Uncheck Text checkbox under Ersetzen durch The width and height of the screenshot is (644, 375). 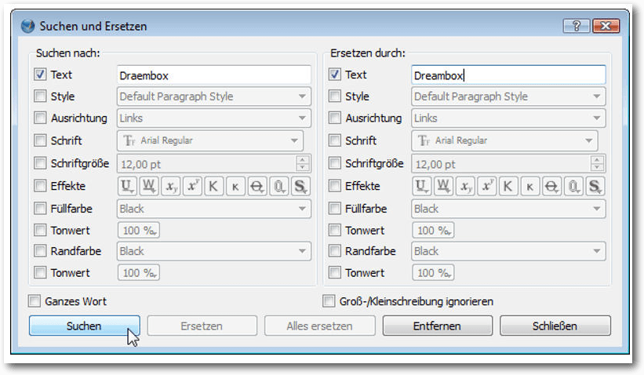[x=334, y=75]
